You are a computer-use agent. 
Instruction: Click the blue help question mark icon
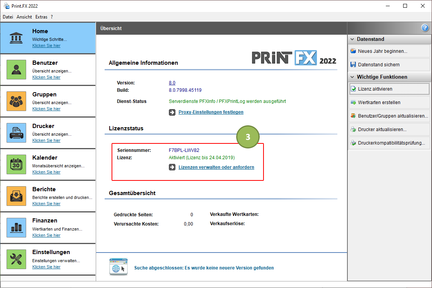click(425, 28)
